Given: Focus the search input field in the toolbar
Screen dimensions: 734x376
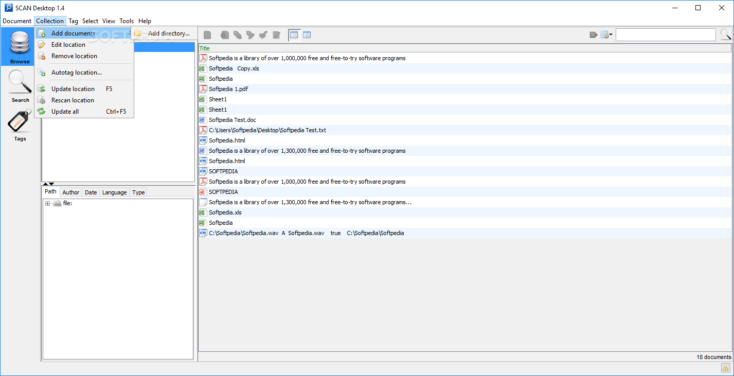Looking at the screenshot, I should click(666, 35).
